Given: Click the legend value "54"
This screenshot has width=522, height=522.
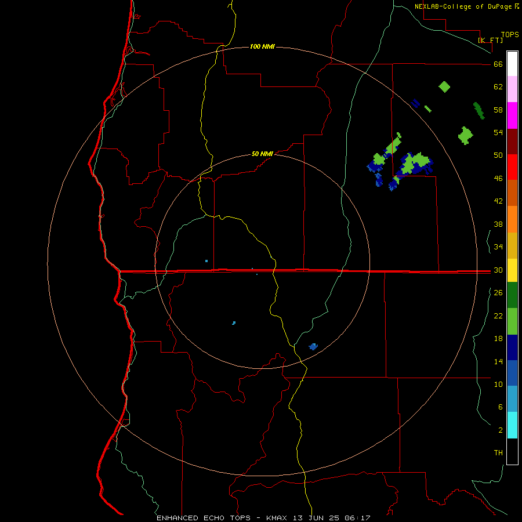Looking at the screenshot, I should pos(498,132).
